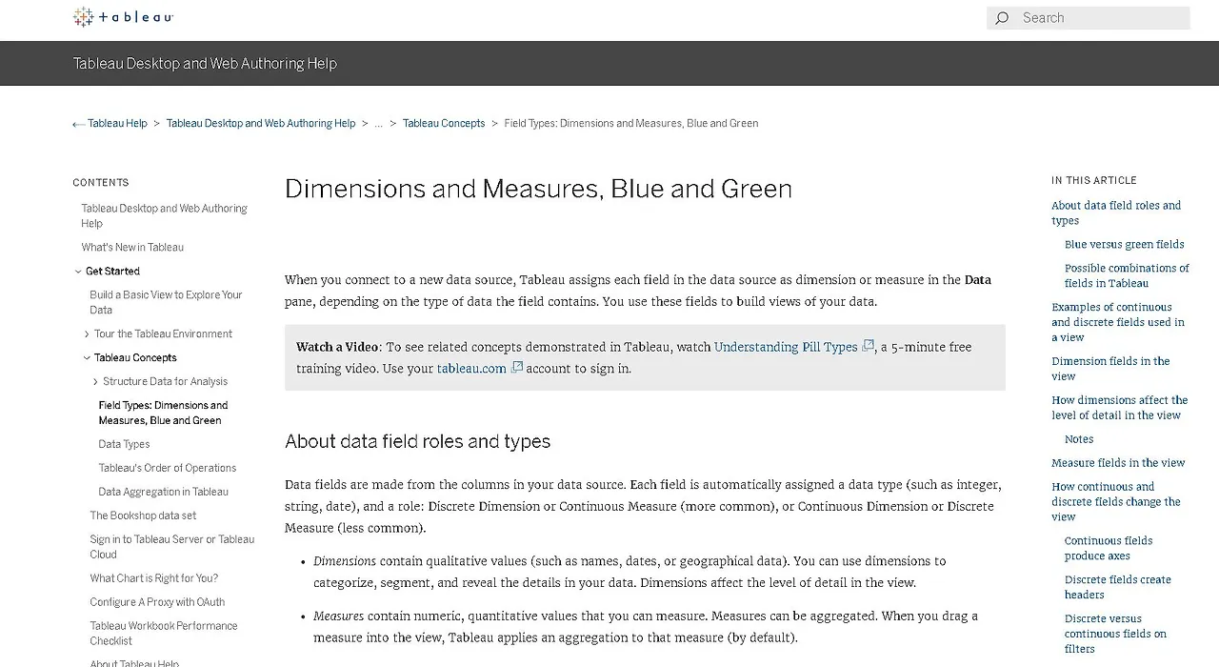
Task: Click the Tableau Concepts contents label
Action: [x=135, y=358]
